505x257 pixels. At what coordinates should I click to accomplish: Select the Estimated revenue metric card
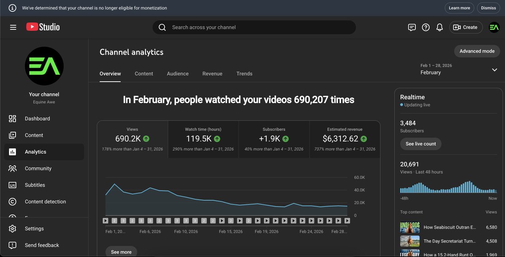coord(345,139)
